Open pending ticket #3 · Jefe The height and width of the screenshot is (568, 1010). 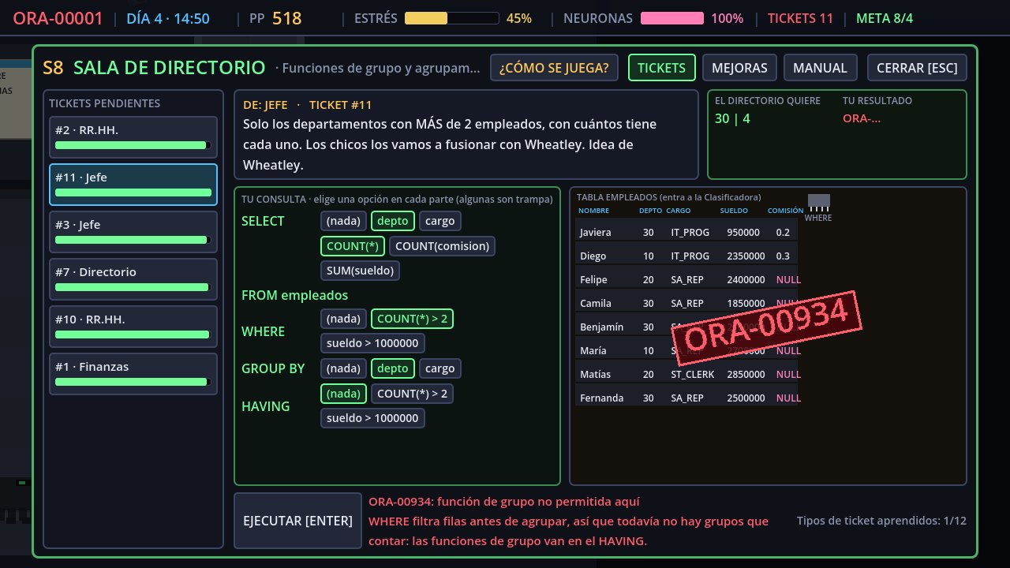(133, 232)
